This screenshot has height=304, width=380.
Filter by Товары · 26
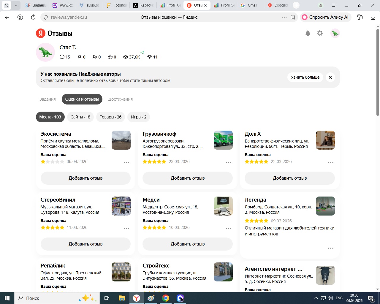click(x=111, y=117)
